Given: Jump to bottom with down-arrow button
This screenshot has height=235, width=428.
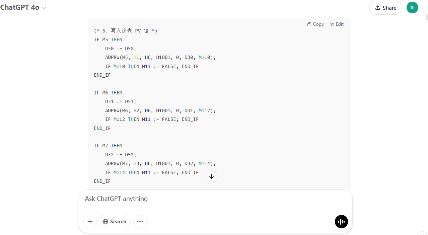Looking at the screenshot, I should [211, 176].
